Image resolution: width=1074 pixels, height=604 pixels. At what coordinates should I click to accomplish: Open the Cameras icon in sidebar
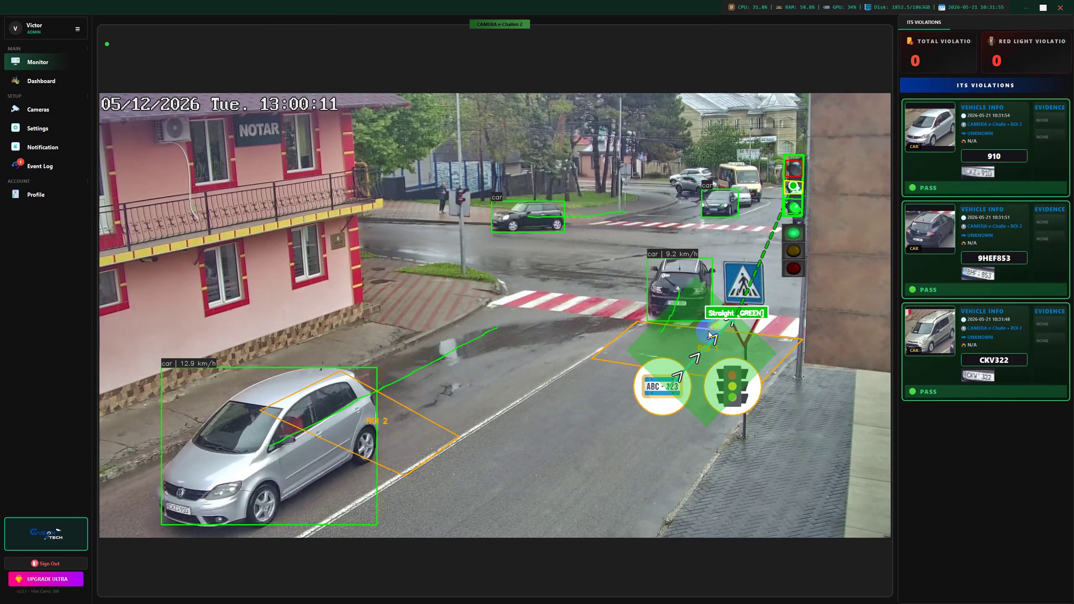pos(16,109)
